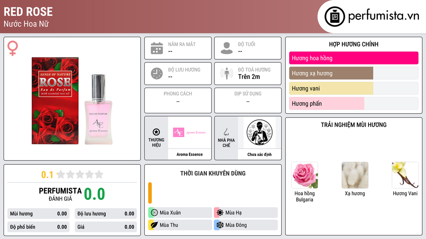Click the green 0.0 Perfumista rating value

click(94, 194)
